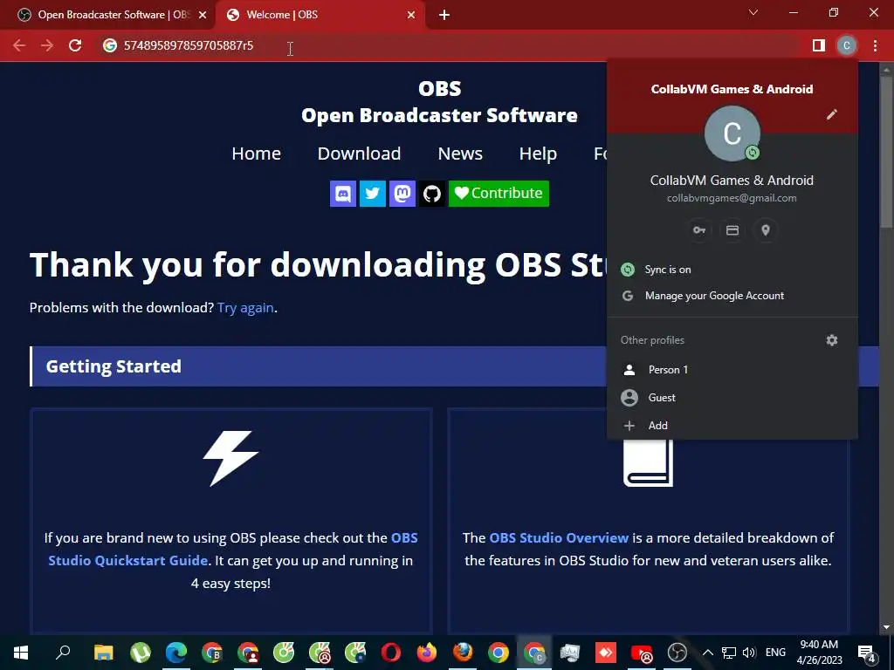Open network settings tray icon
The image size is (894, 670).
729,653
